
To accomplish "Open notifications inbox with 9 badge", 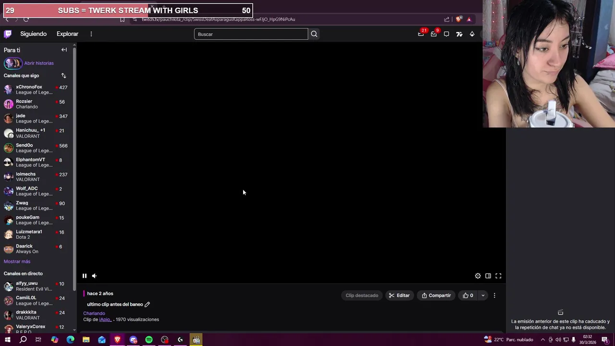I will (x=434, y=34).
